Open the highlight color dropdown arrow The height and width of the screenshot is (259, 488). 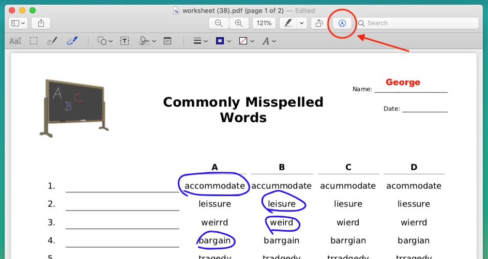[x=301, y=23]
